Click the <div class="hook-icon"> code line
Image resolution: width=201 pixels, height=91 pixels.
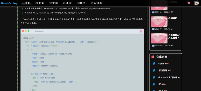[x=44, y=78]
